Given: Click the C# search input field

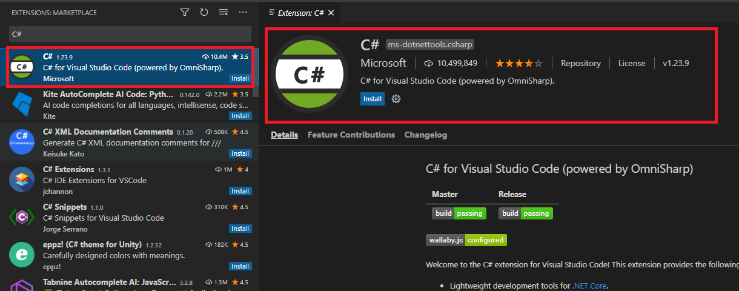Looking at the screenshot, I should pos(130,34).
